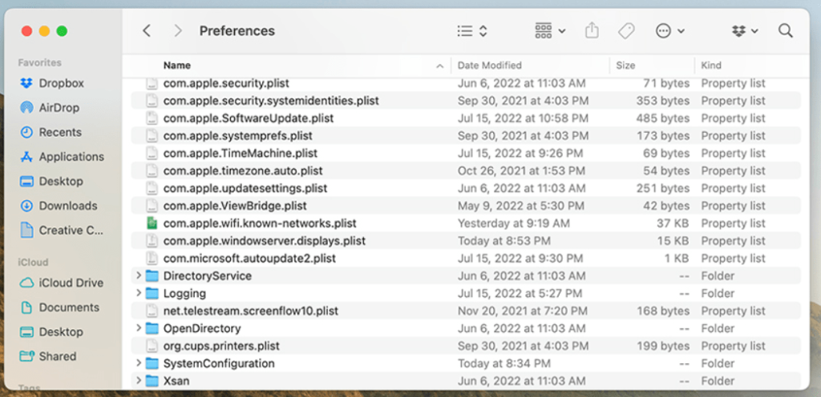Sort by Date Modified column header
Image resolution: width=821 pixels, height=397 pixels.
pos(490,66)
